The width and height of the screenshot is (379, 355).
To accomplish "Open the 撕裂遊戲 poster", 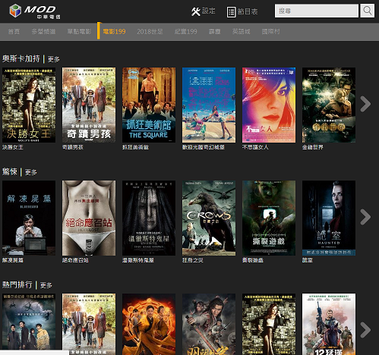I will [269, 218].
